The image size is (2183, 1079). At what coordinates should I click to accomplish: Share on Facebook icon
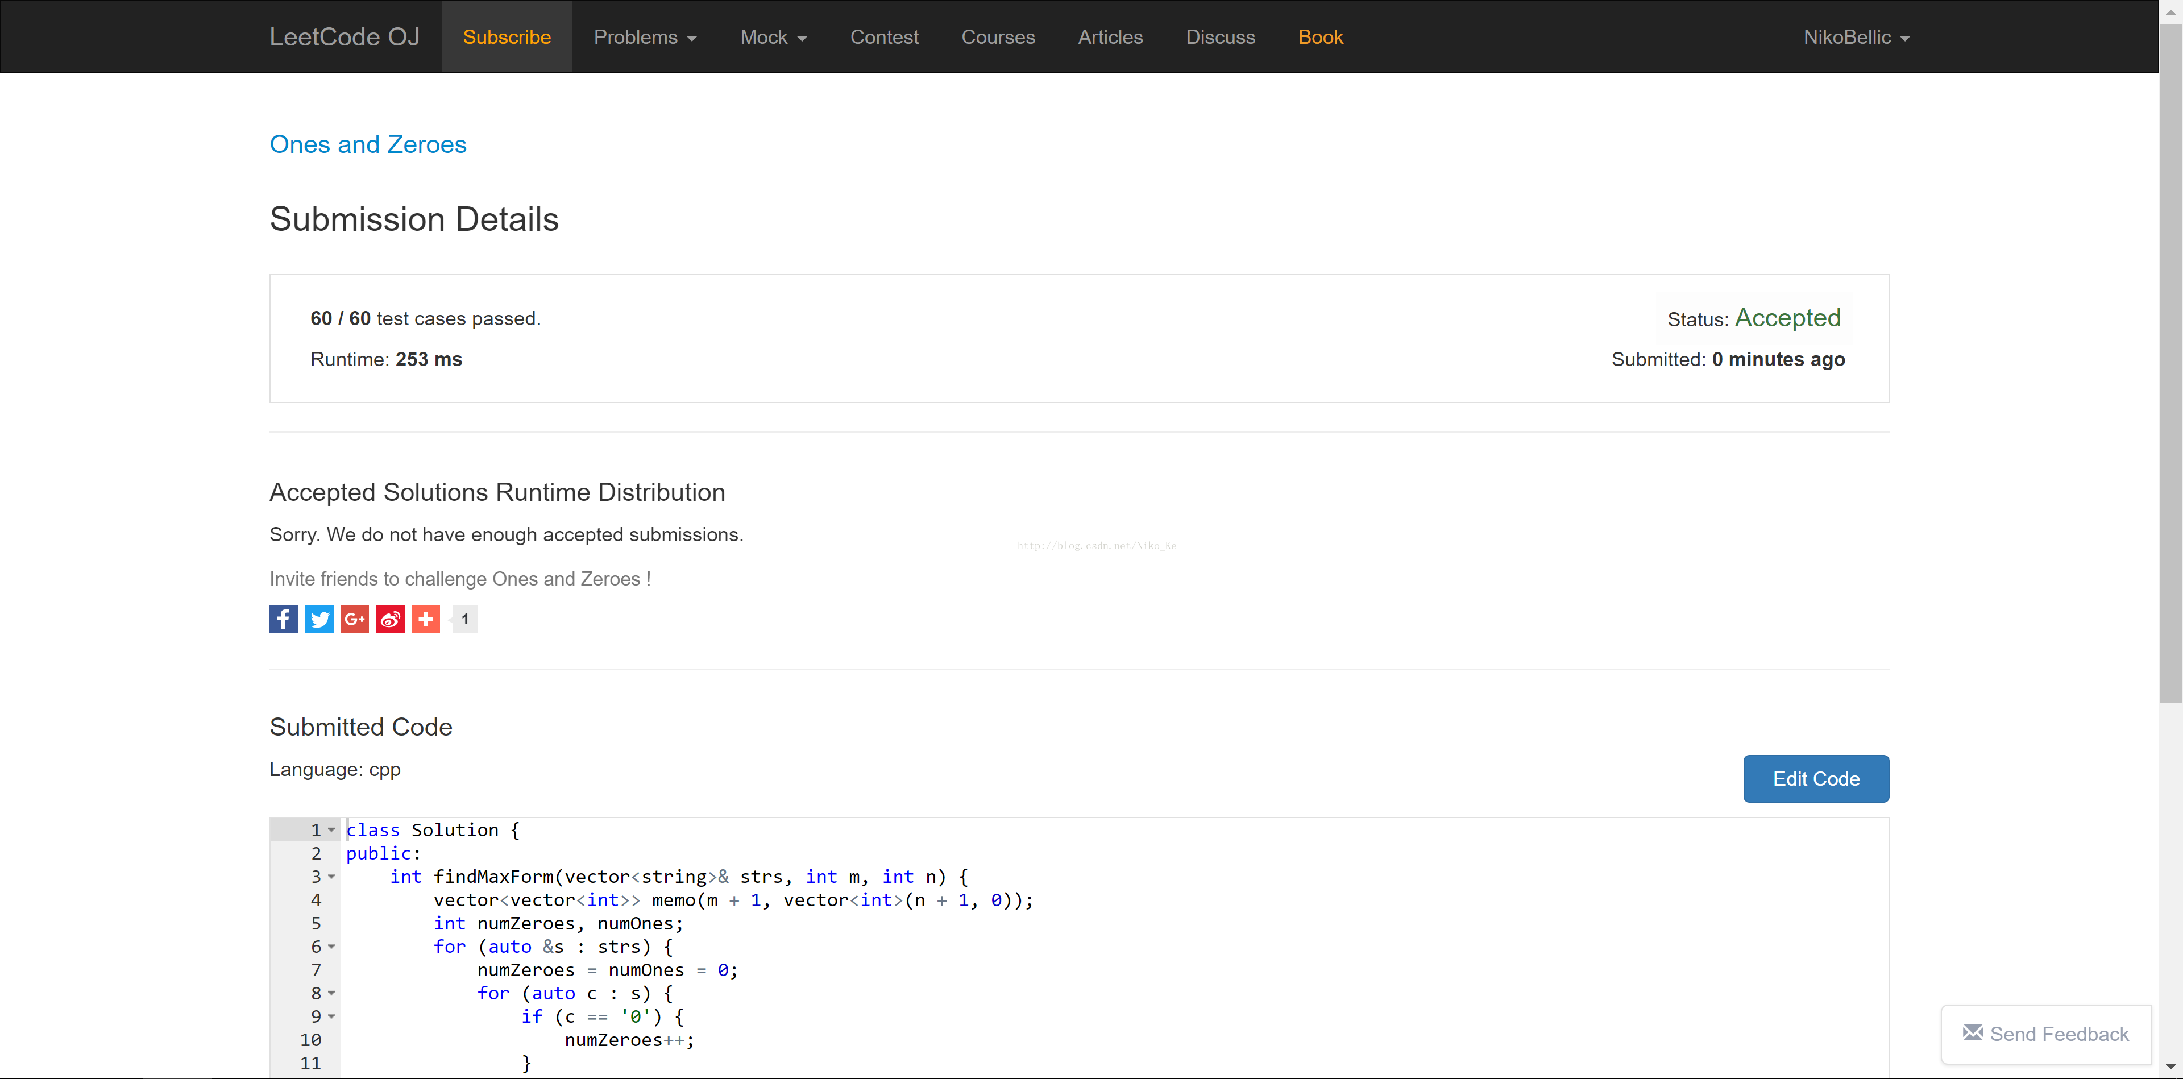[283, 619]
